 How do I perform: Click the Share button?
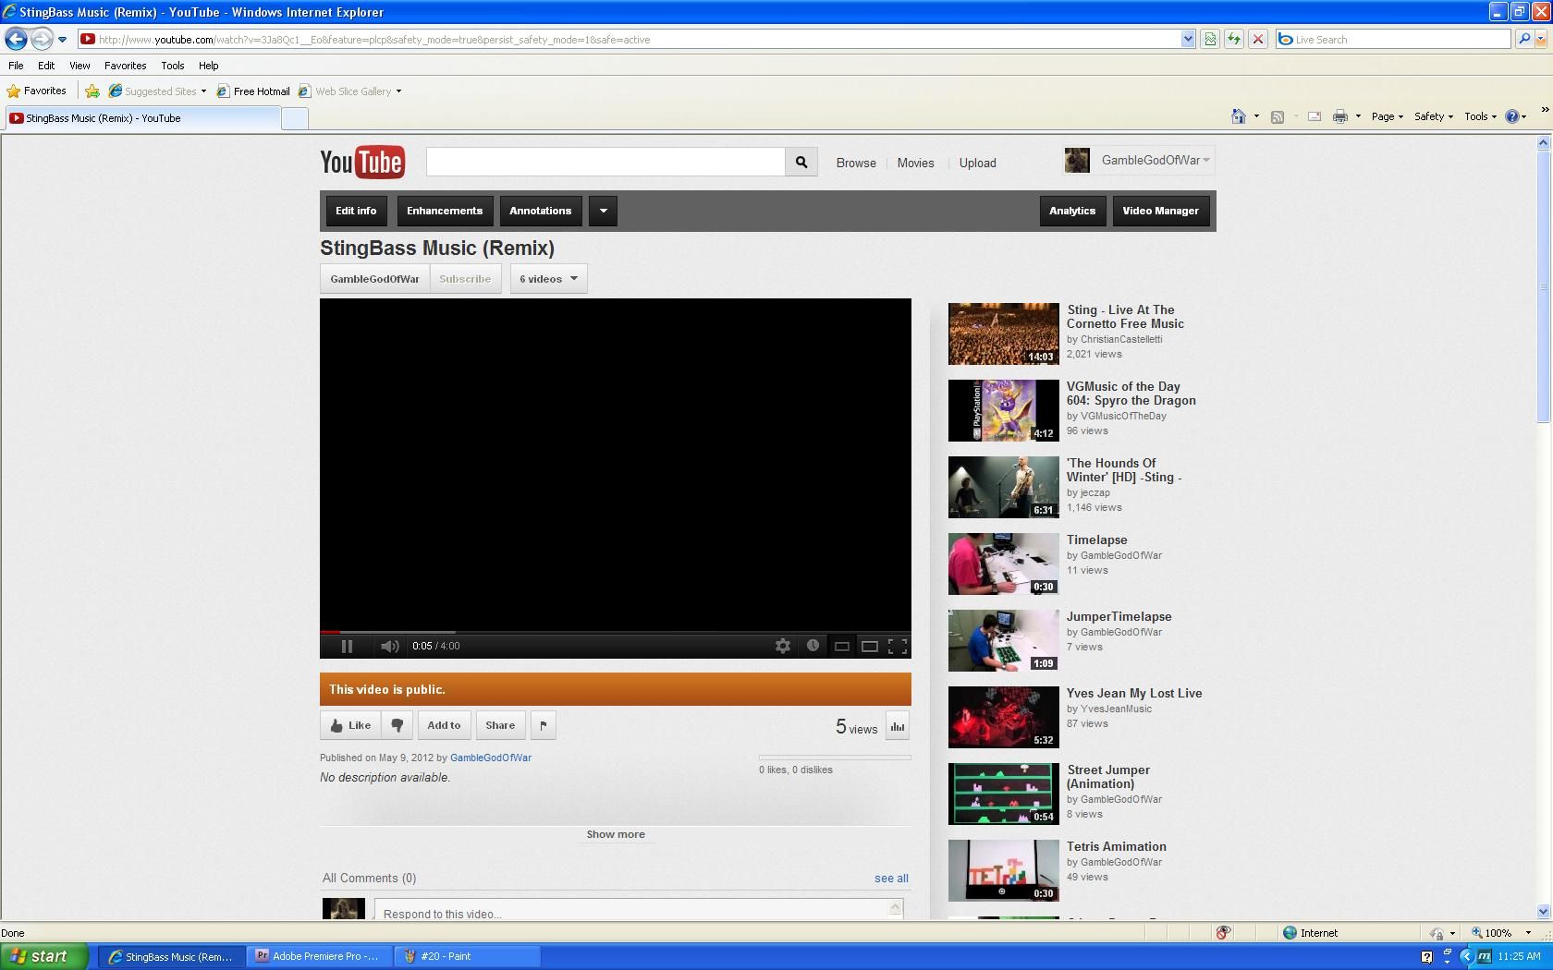click(500, 725)
